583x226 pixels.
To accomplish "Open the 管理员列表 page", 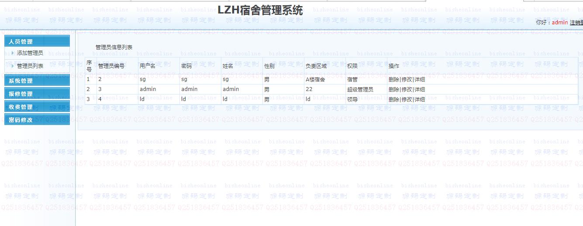I will (x=30, y=66).
